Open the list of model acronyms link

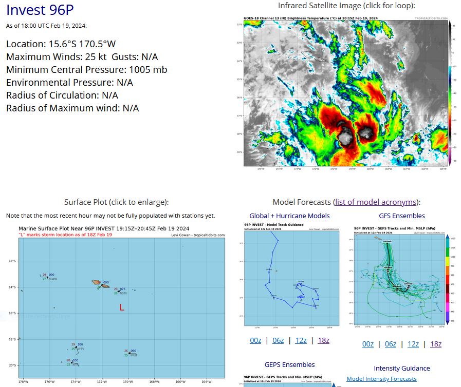376,202
